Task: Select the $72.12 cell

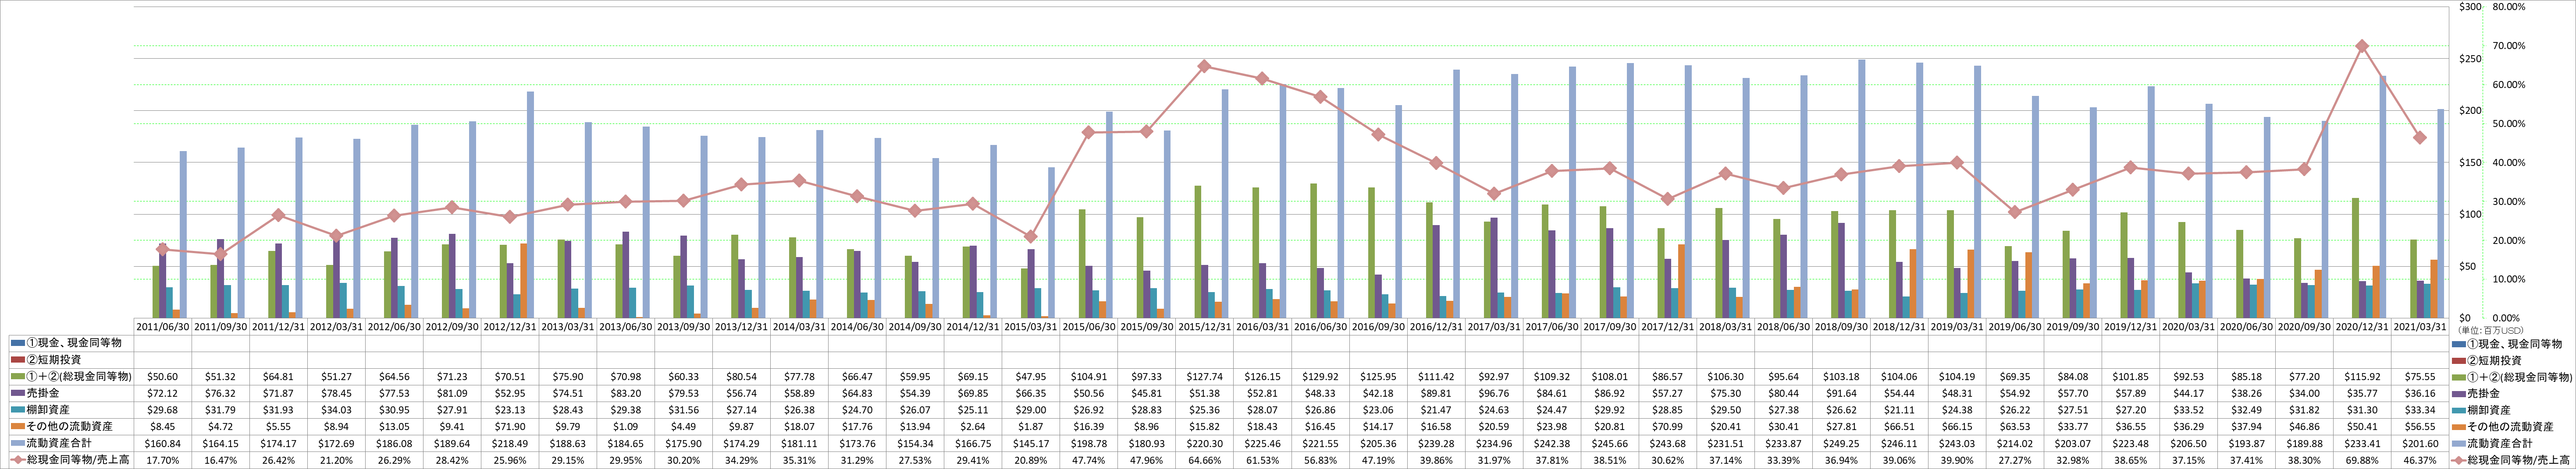Action: point(162,394)
